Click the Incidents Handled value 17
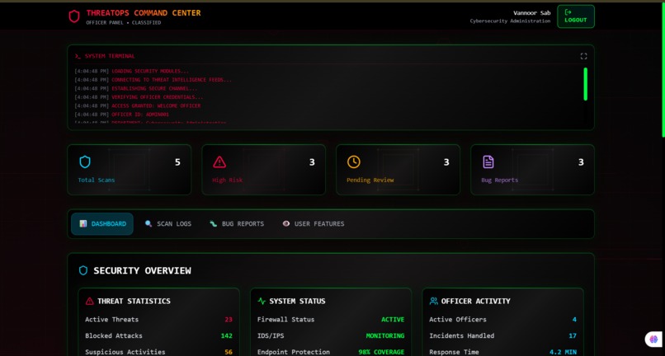Screen dimensions: 665x356 [573, 335]
